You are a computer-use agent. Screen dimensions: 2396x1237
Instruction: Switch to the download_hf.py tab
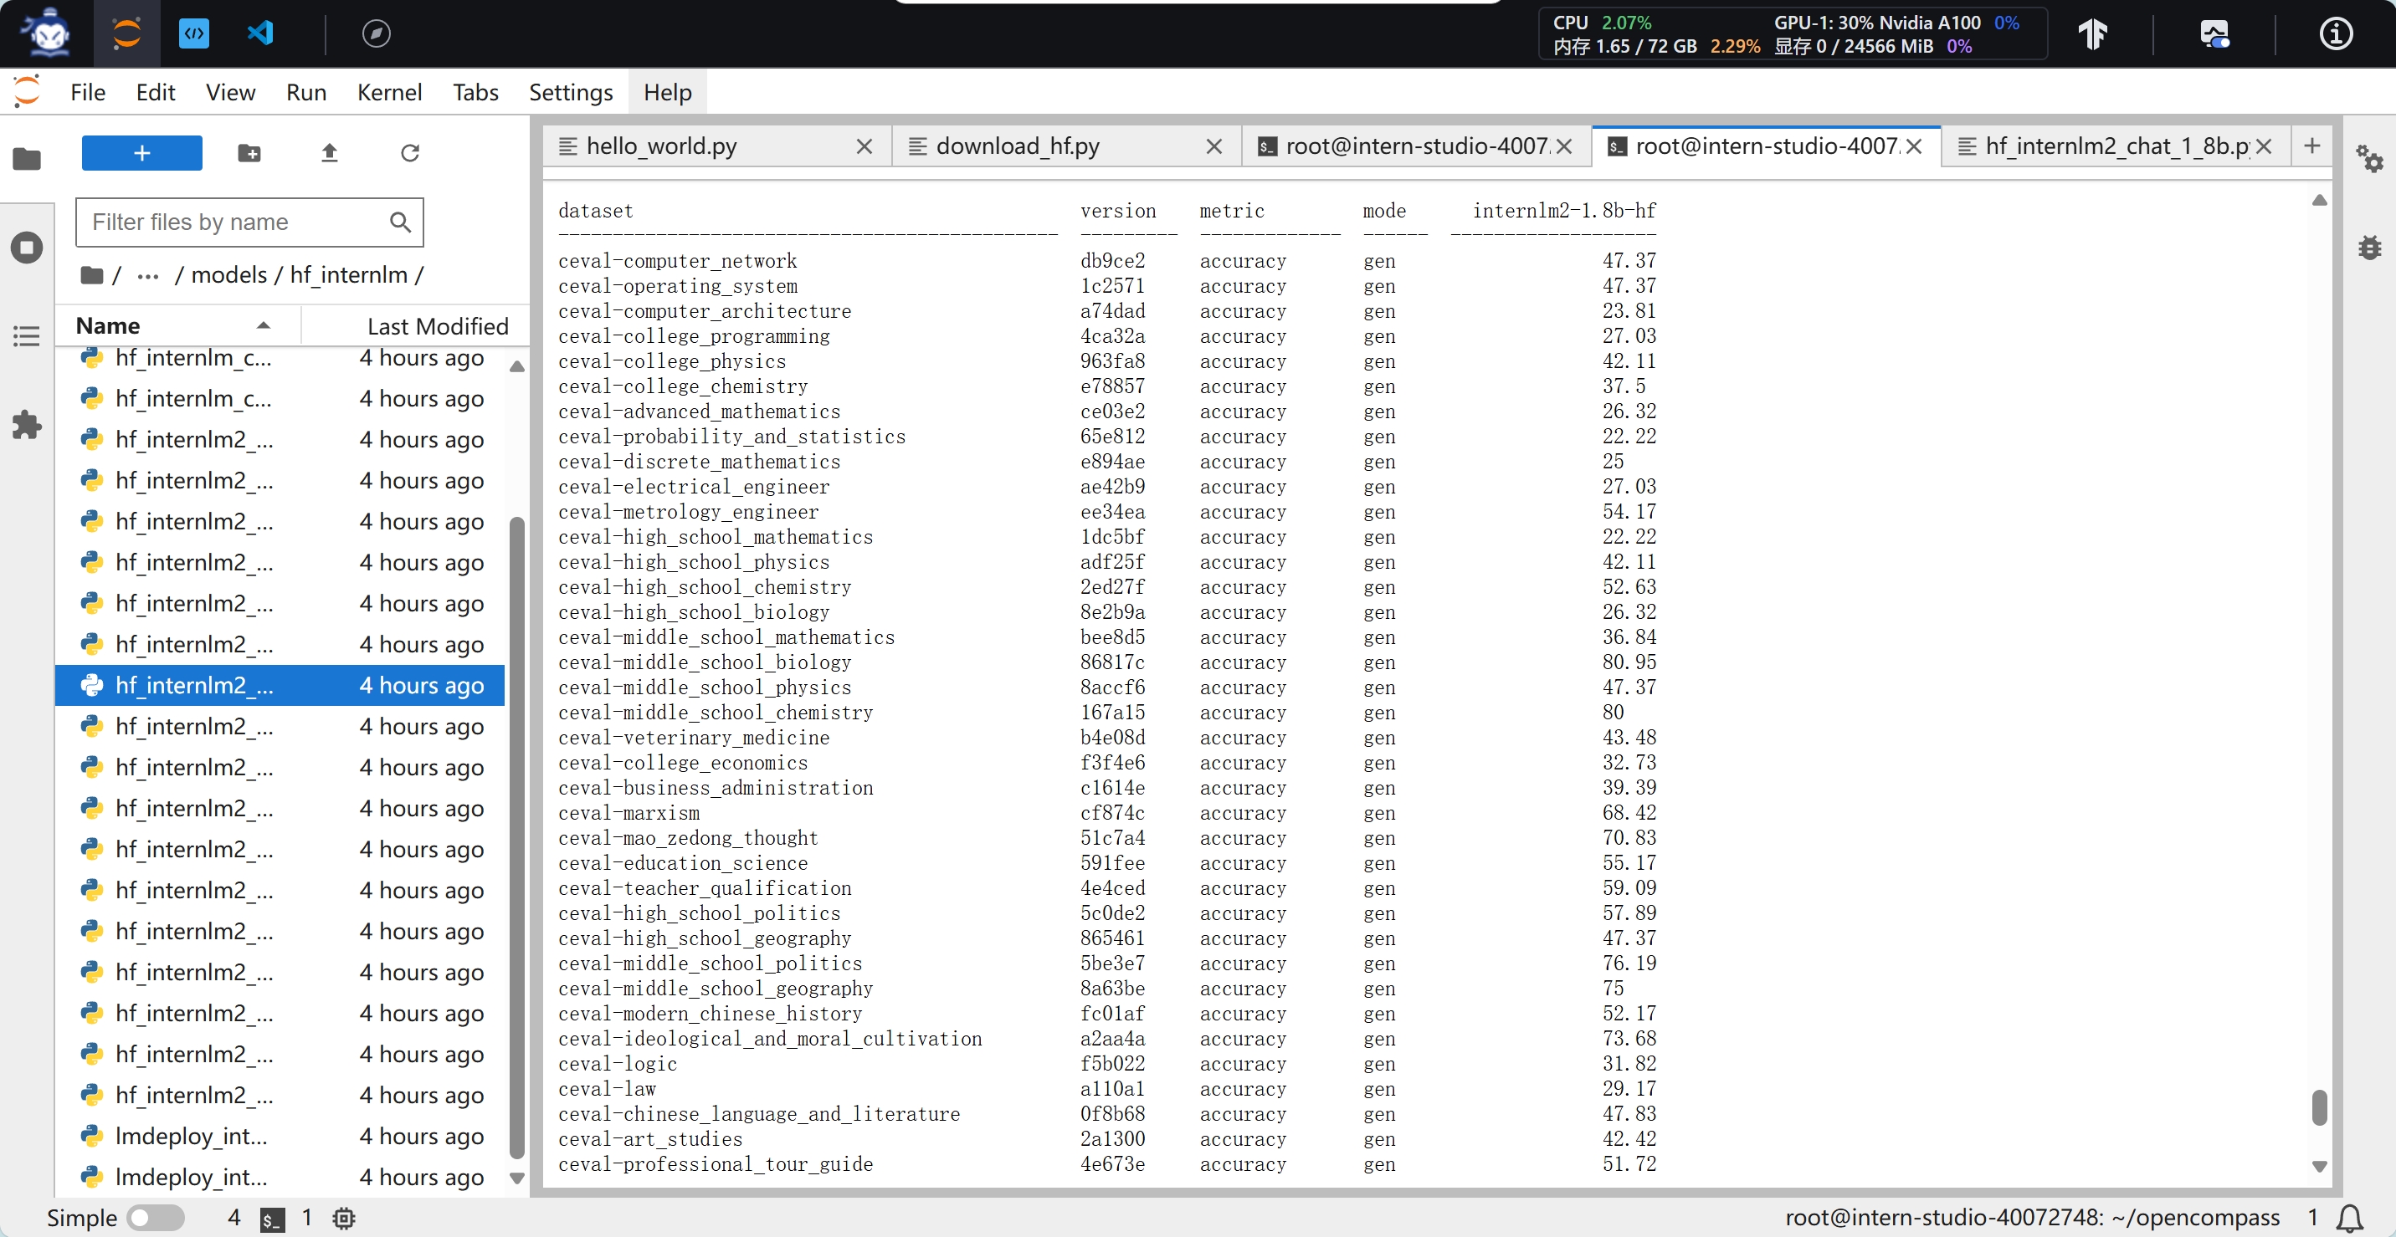(1018, 146)
